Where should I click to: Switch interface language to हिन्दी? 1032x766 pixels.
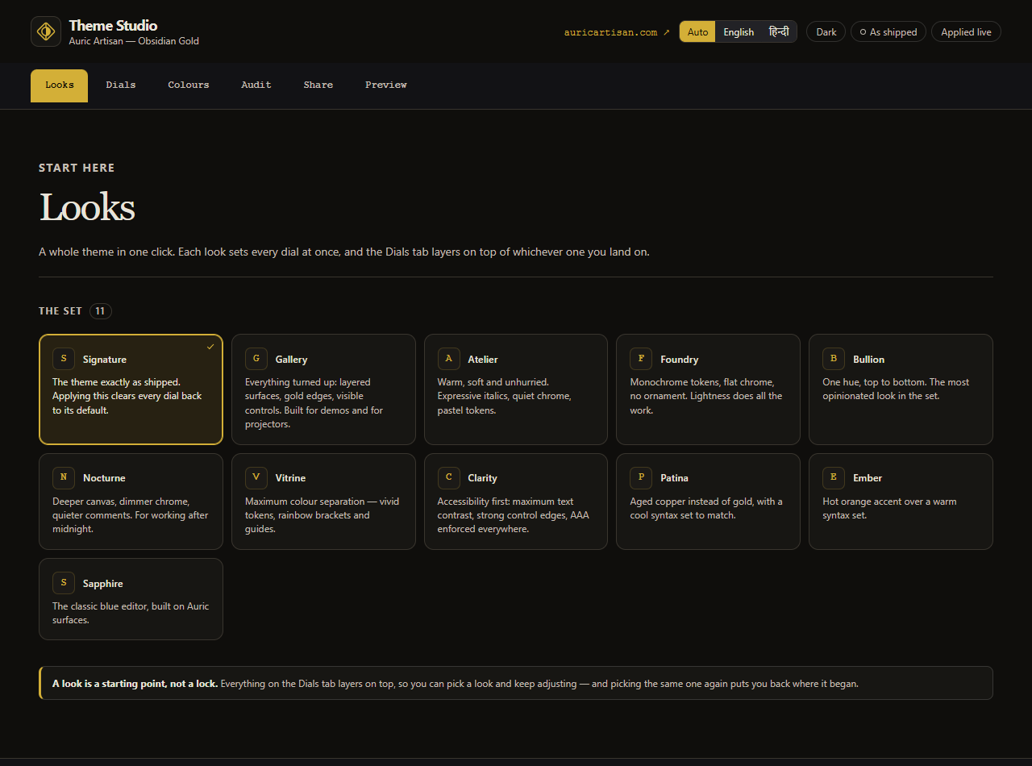coord(779,31)
